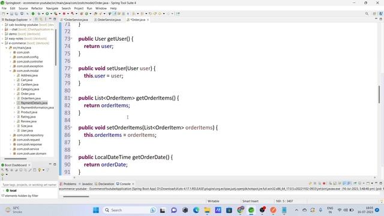
Task: Open Microsoft Edge from taskbar
Action: pos(196,210)
